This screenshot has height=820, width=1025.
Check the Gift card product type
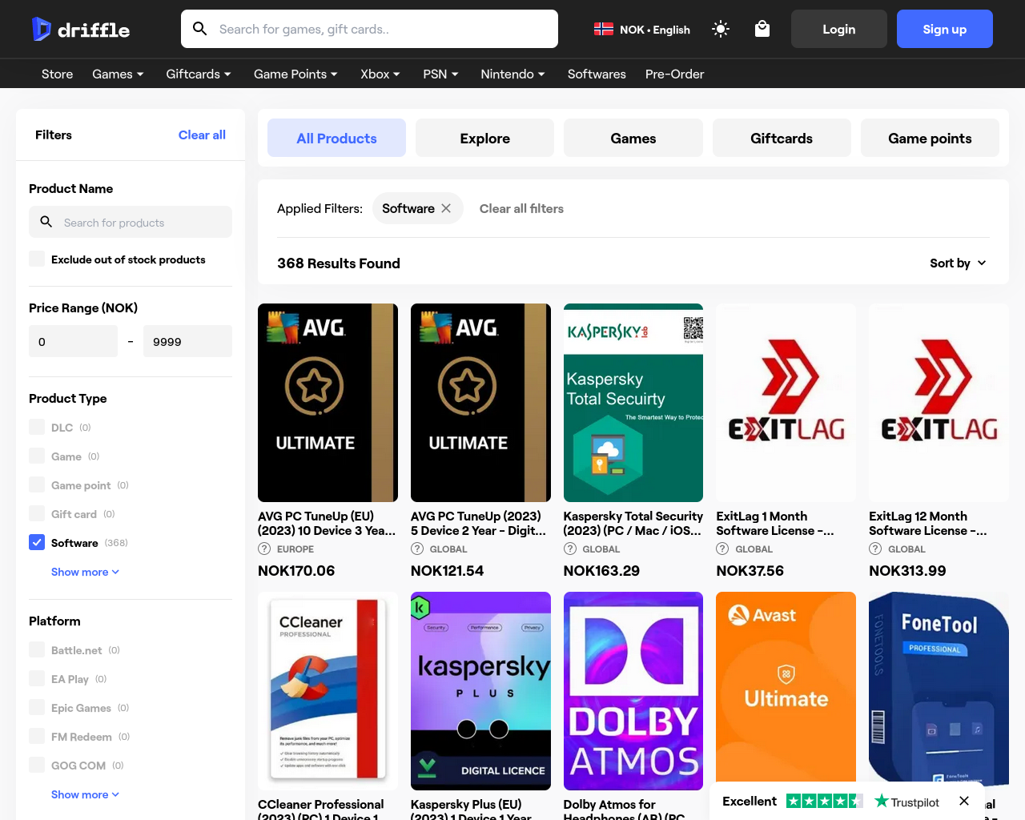pos(37,513)
